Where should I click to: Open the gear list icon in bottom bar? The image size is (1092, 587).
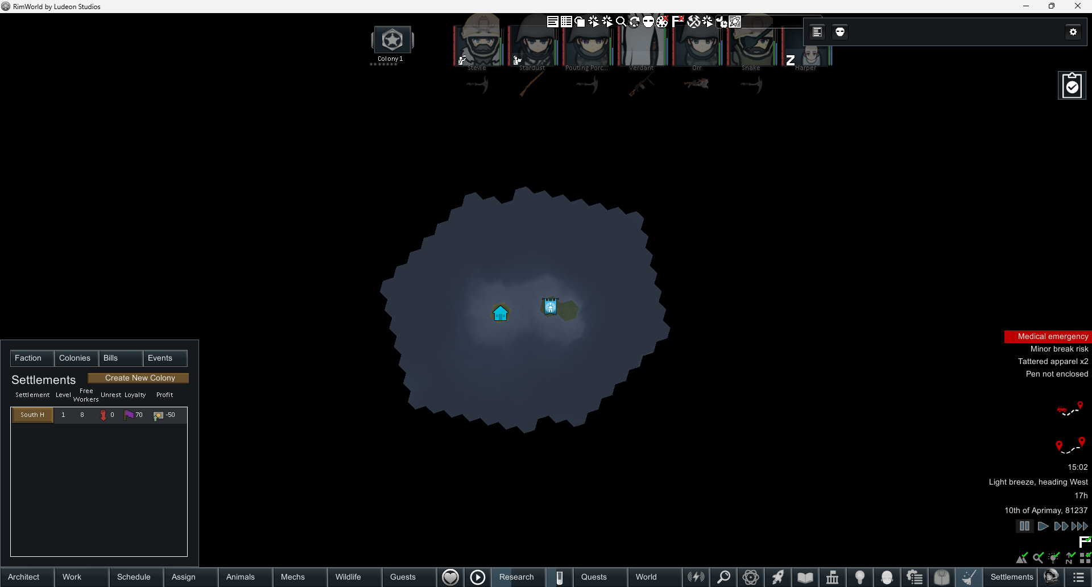(x=915, y=577)
